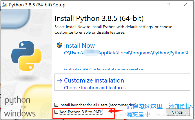Start installation with Install Now
This screenshot has width=195, height=120.
79,46
